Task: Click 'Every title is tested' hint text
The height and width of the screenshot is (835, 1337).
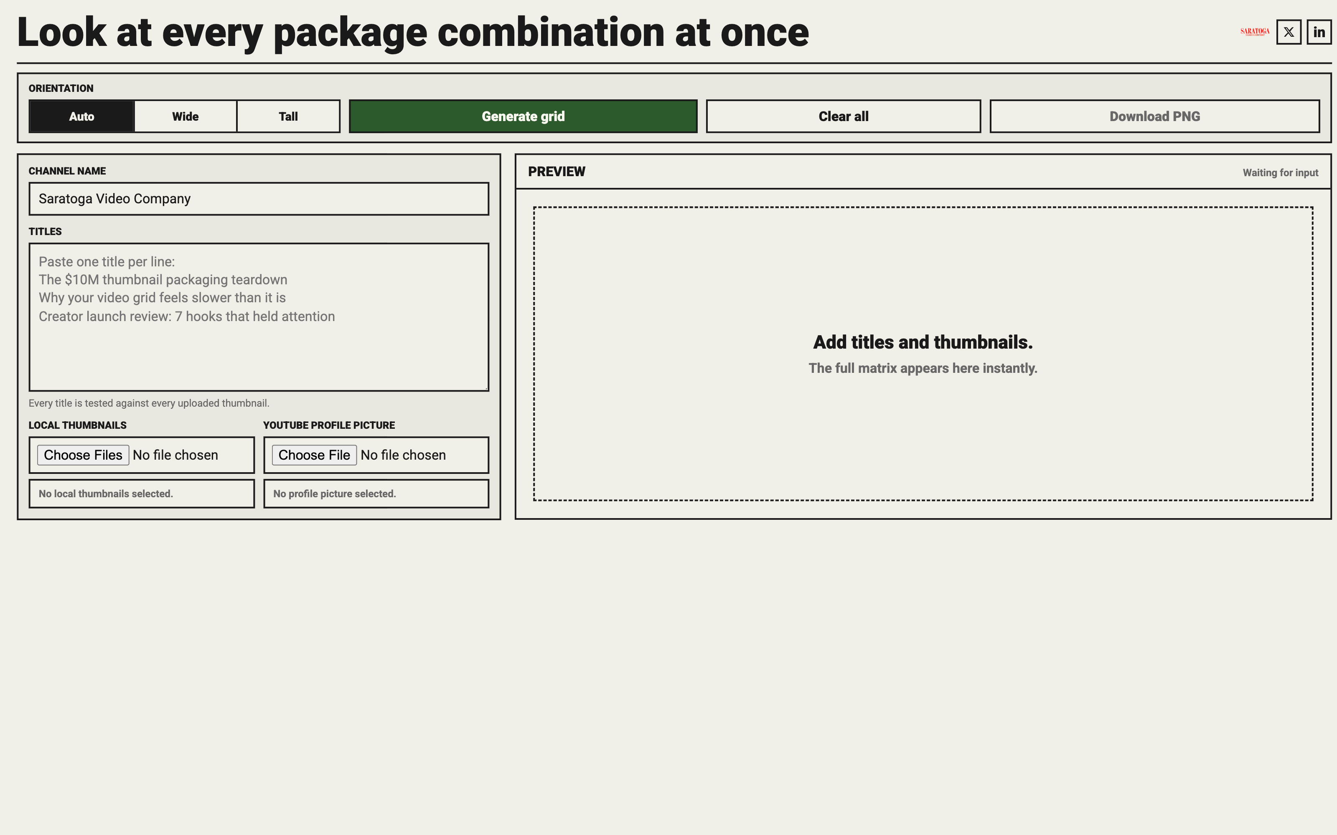Action: tap(149, 403)
